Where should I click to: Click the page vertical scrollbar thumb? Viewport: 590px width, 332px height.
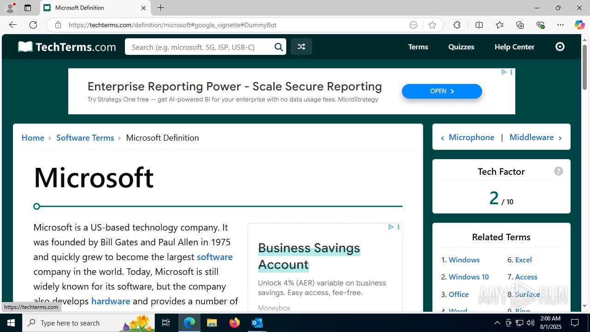(585, 67)
